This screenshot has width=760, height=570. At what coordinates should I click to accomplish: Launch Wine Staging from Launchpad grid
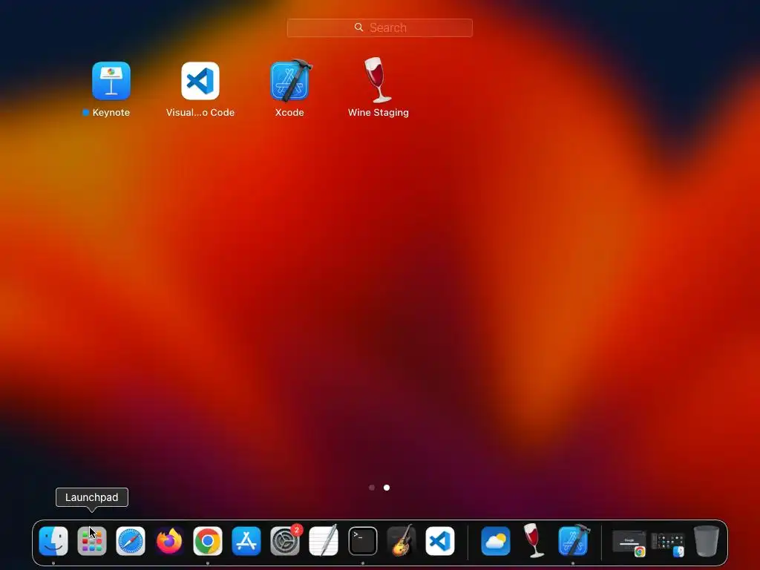378,80
